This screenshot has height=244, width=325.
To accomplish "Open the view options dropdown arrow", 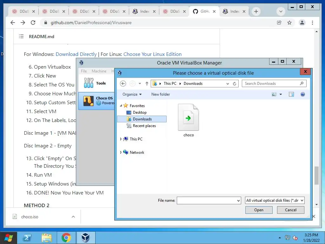I will point(281,94).
